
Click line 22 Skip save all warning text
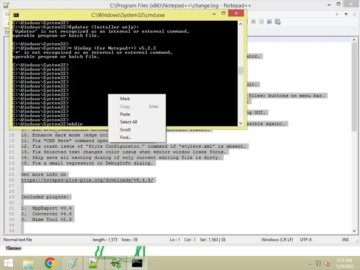[121, 157]
